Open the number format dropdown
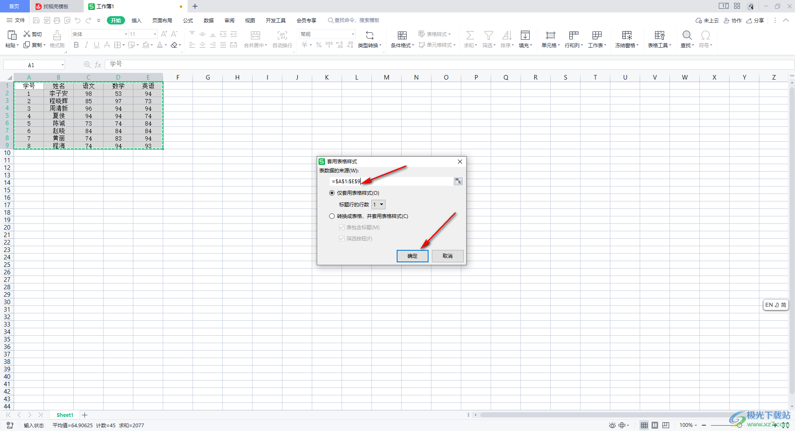795x431 pixels. pos(353,34)
